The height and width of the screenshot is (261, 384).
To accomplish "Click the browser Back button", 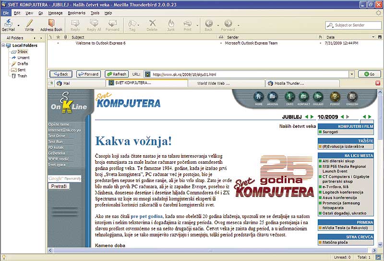I will tap(61, 74).
